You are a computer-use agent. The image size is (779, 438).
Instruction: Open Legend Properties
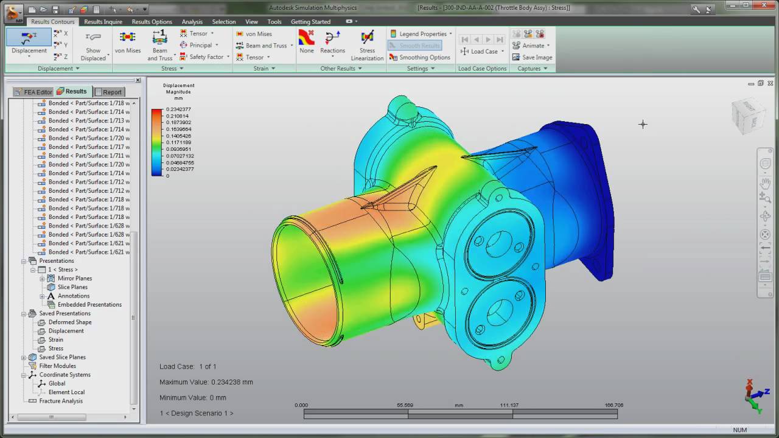click(421, 34)
